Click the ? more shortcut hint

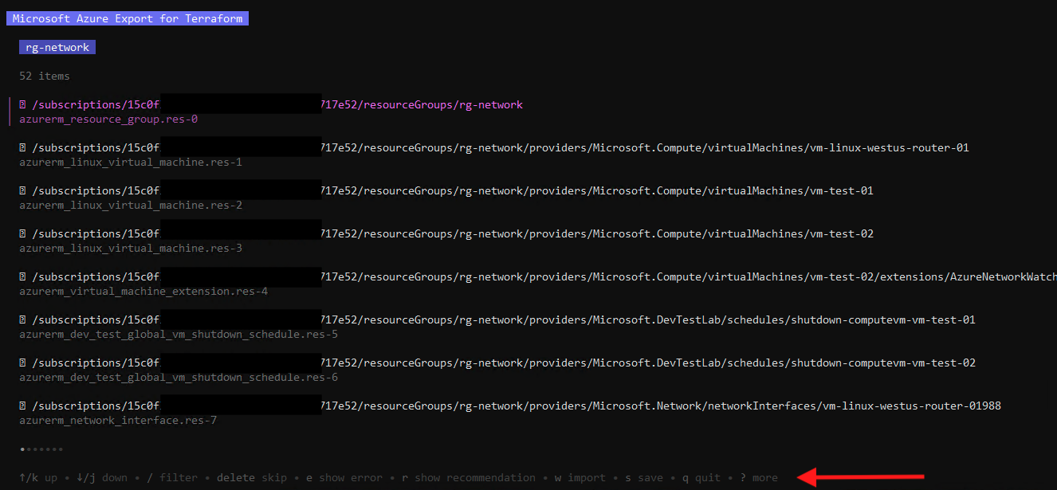pyautogui.click(x=759, y=478)
